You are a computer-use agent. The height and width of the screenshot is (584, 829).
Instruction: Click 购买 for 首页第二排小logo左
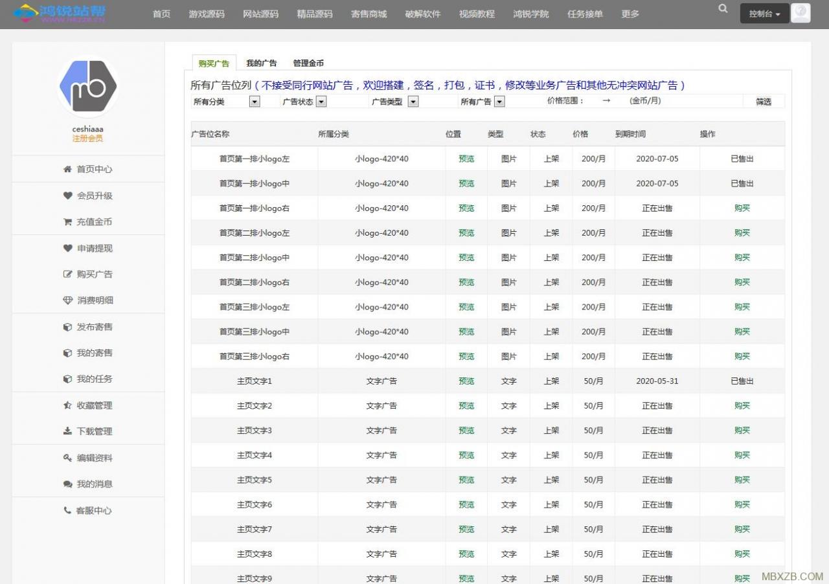pyautogui.click(x=742, y=232)
